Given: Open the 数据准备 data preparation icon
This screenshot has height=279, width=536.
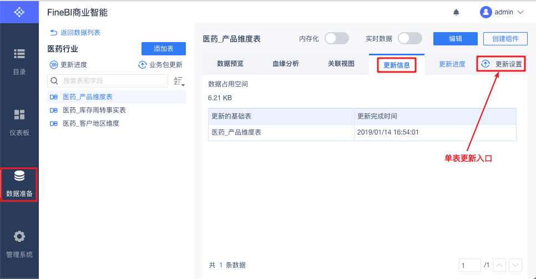Looking at the screenshot, I should click(19, 177).
